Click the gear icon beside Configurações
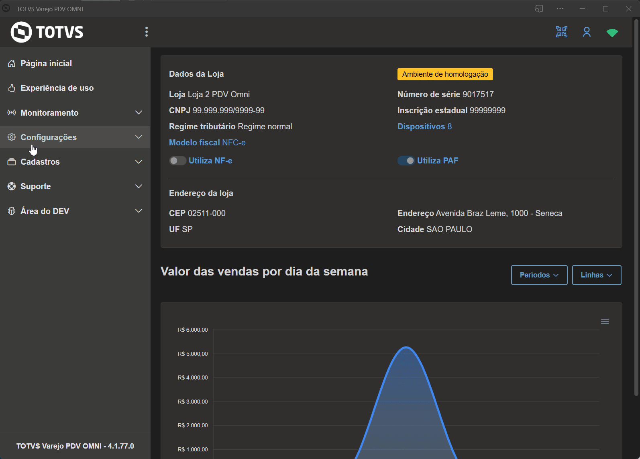This screenshot has height=459, width=640. click(x=12, y=137)
